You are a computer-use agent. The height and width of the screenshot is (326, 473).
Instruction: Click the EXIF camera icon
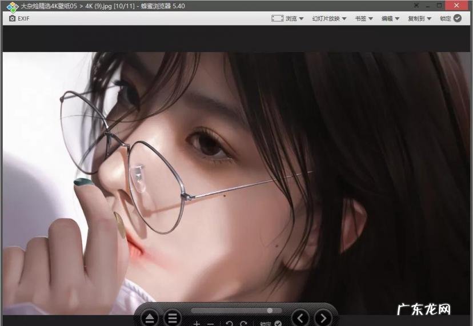pyautogui.click(x=12, y=18)
